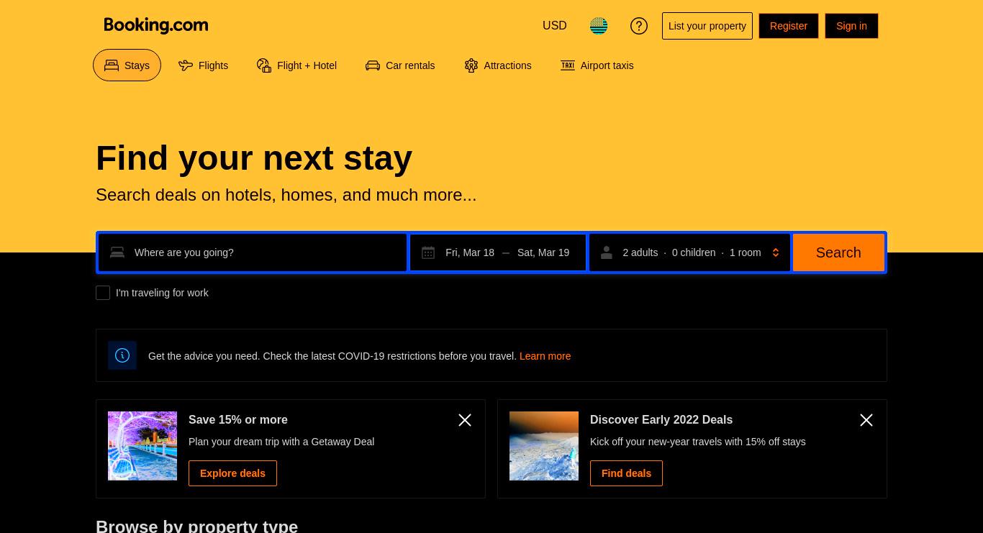Click the bed icon in Stays tab
The width and height of the screenshot is (983, 533).
112,65
